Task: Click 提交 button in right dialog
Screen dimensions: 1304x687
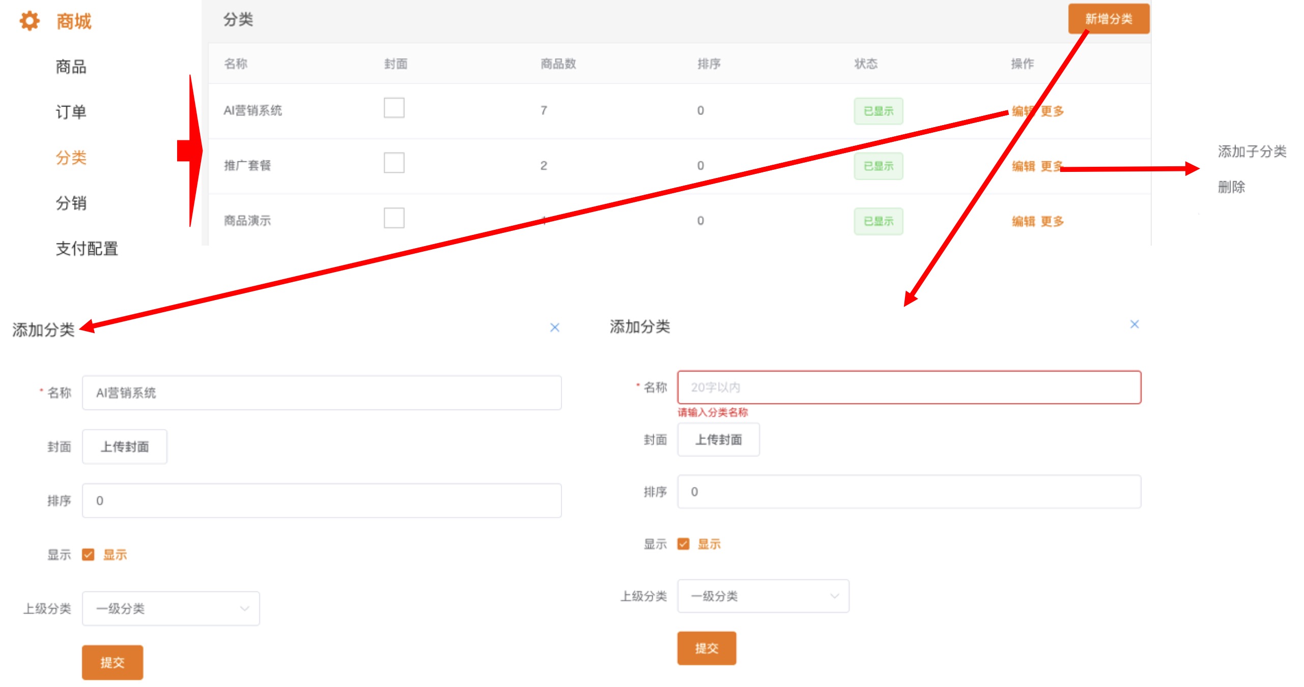Action: click(x=706, y=648)
